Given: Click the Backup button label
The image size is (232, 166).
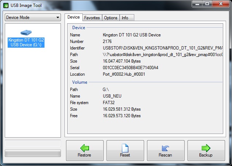Looking at the screenshot, I should [206, 155].
